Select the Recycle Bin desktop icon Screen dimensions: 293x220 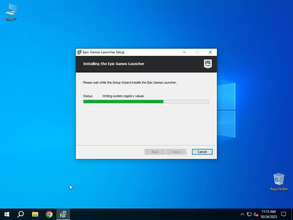coord(279,182)
